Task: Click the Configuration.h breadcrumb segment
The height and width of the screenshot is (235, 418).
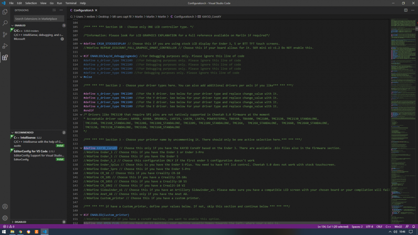Action: click(184, 17)
